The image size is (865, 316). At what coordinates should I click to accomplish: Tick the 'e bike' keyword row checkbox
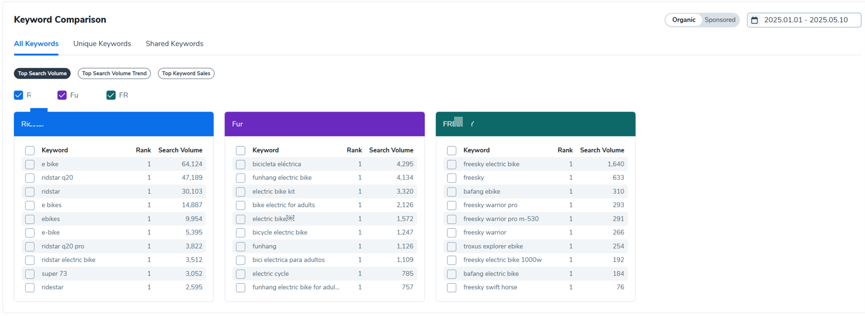30,164
